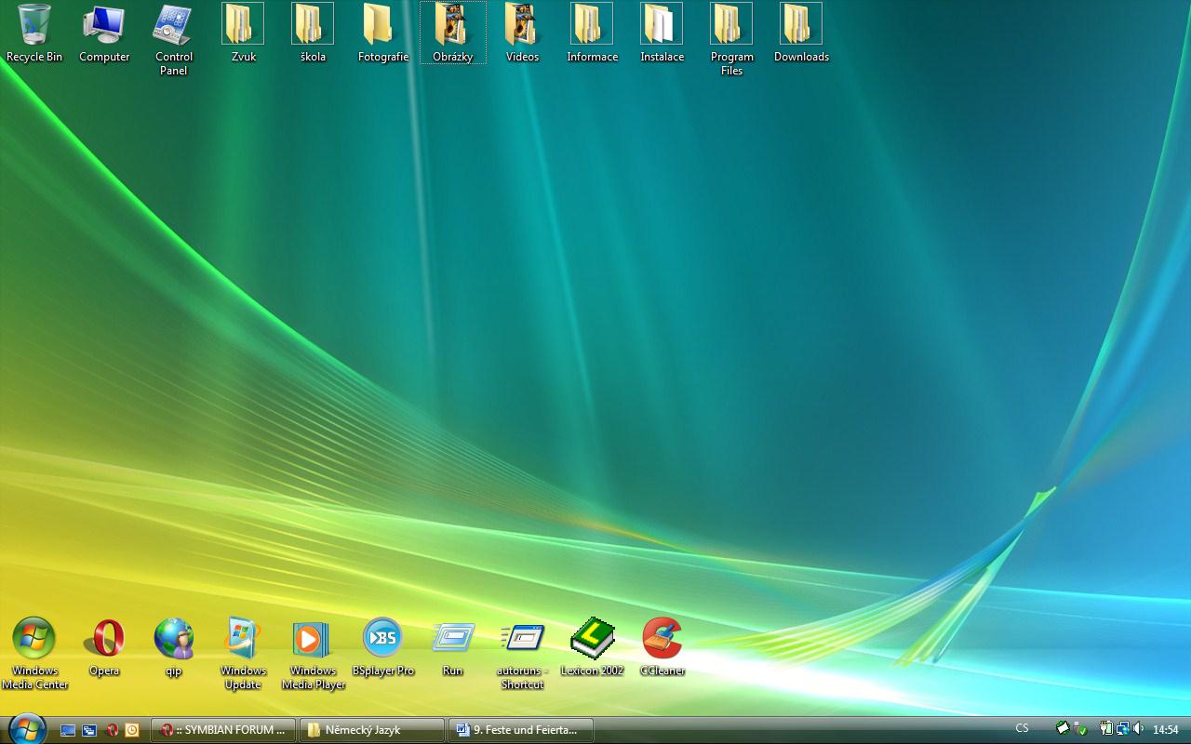Viewport: 1191px width, 744px height.
Task: Click Safely Remove Hardware tray icon
Action: (x=1080, y=729)
